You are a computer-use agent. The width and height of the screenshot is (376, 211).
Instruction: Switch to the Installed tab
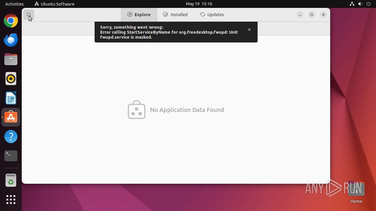pyautogui.click(x=175, y=15)
